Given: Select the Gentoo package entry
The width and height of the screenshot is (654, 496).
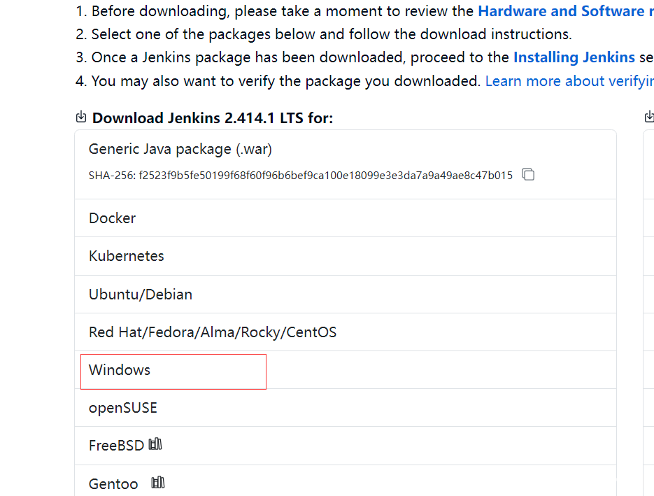Looking at the screenshot, I should [346, 481].
